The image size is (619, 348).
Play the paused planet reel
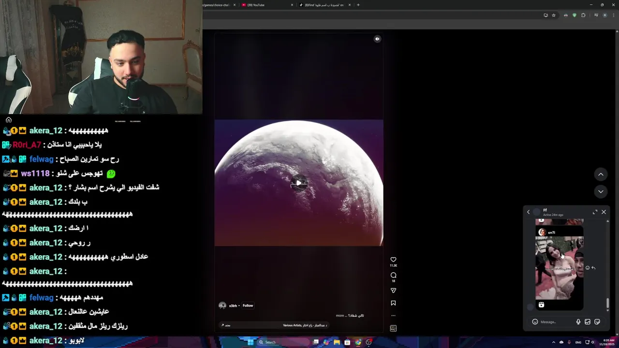(299, 183)
